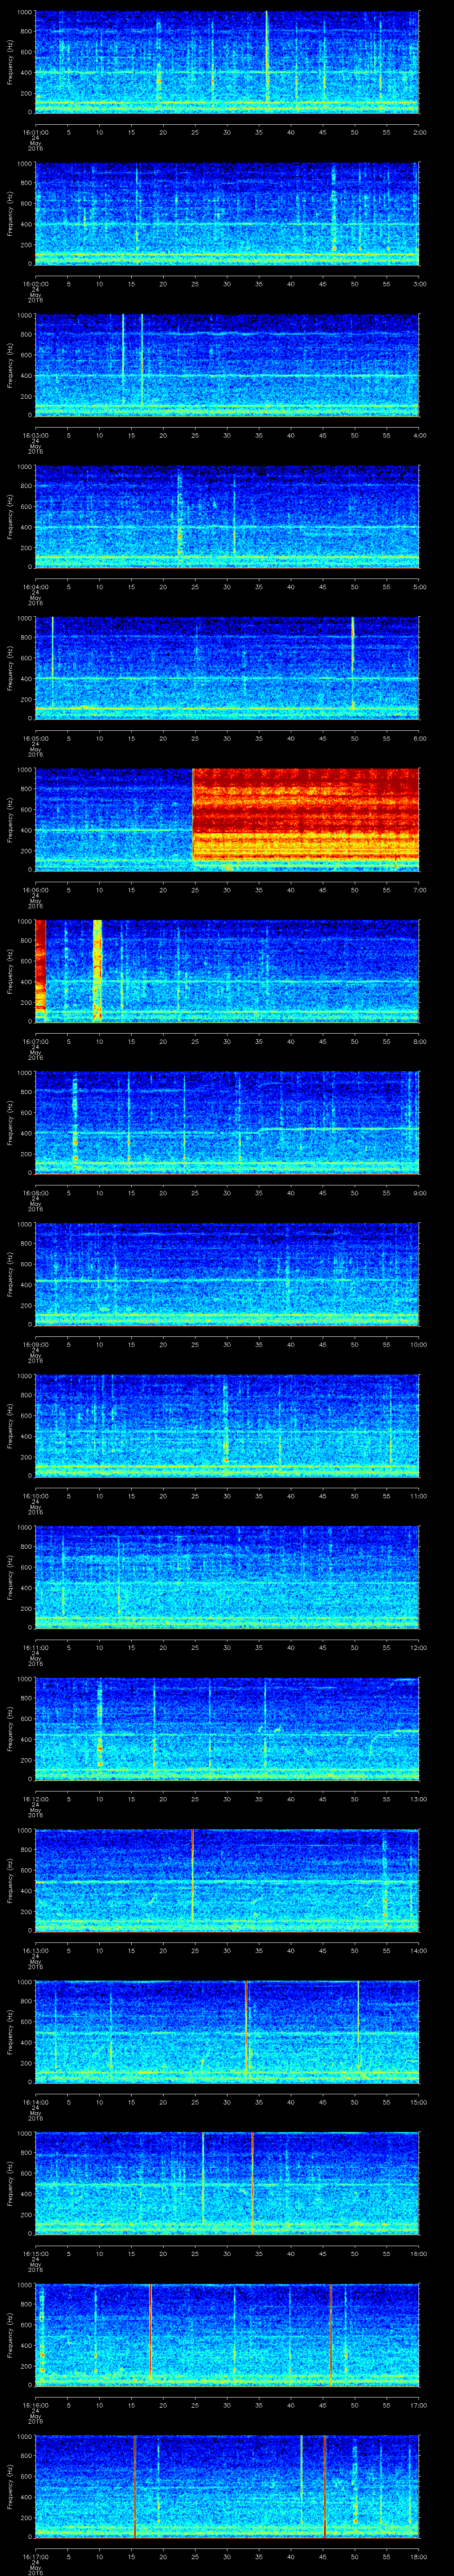This screenshot has width=454, height=2576.
Task: Click the 6:00 end time label
Action: (x=419, y=738)
